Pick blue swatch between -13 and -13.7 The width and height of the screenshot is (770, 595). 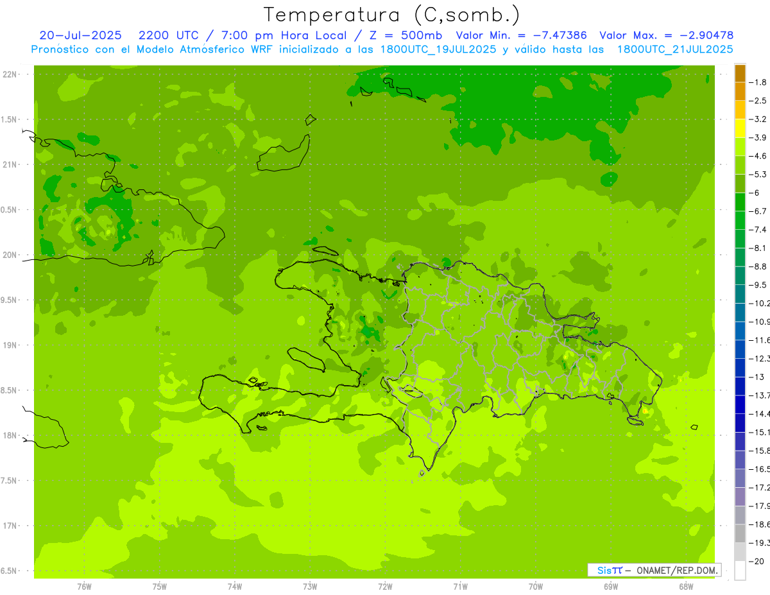click(x=740, y=386)
